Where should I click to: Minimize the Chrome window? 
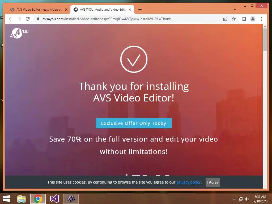[x=245, y=6]
